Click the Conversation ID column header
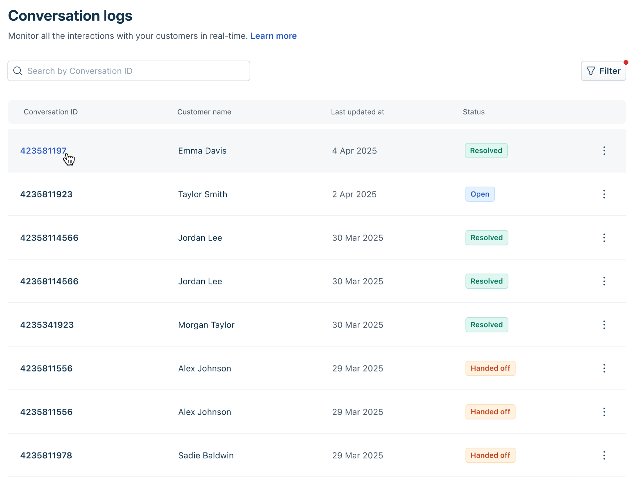 click(x=51, y=112)
